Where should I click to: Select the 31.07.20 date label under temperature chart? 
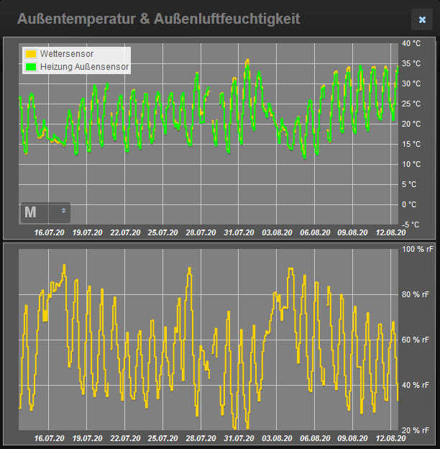[x=239, y=232]
